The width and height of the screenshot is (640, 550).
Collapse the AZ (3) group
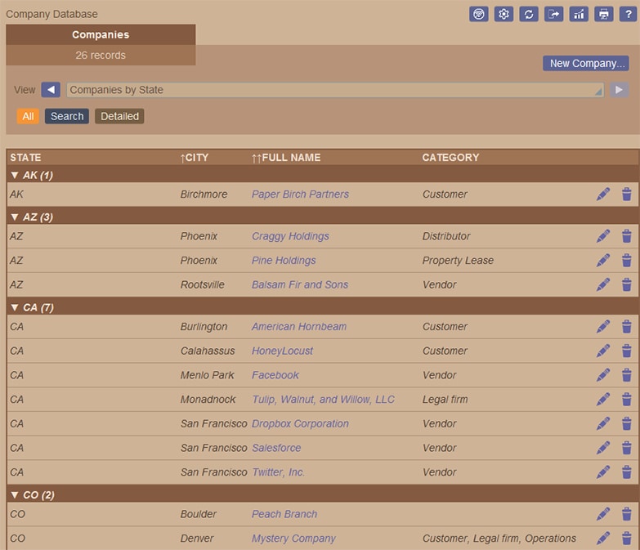tap(15, 217)
